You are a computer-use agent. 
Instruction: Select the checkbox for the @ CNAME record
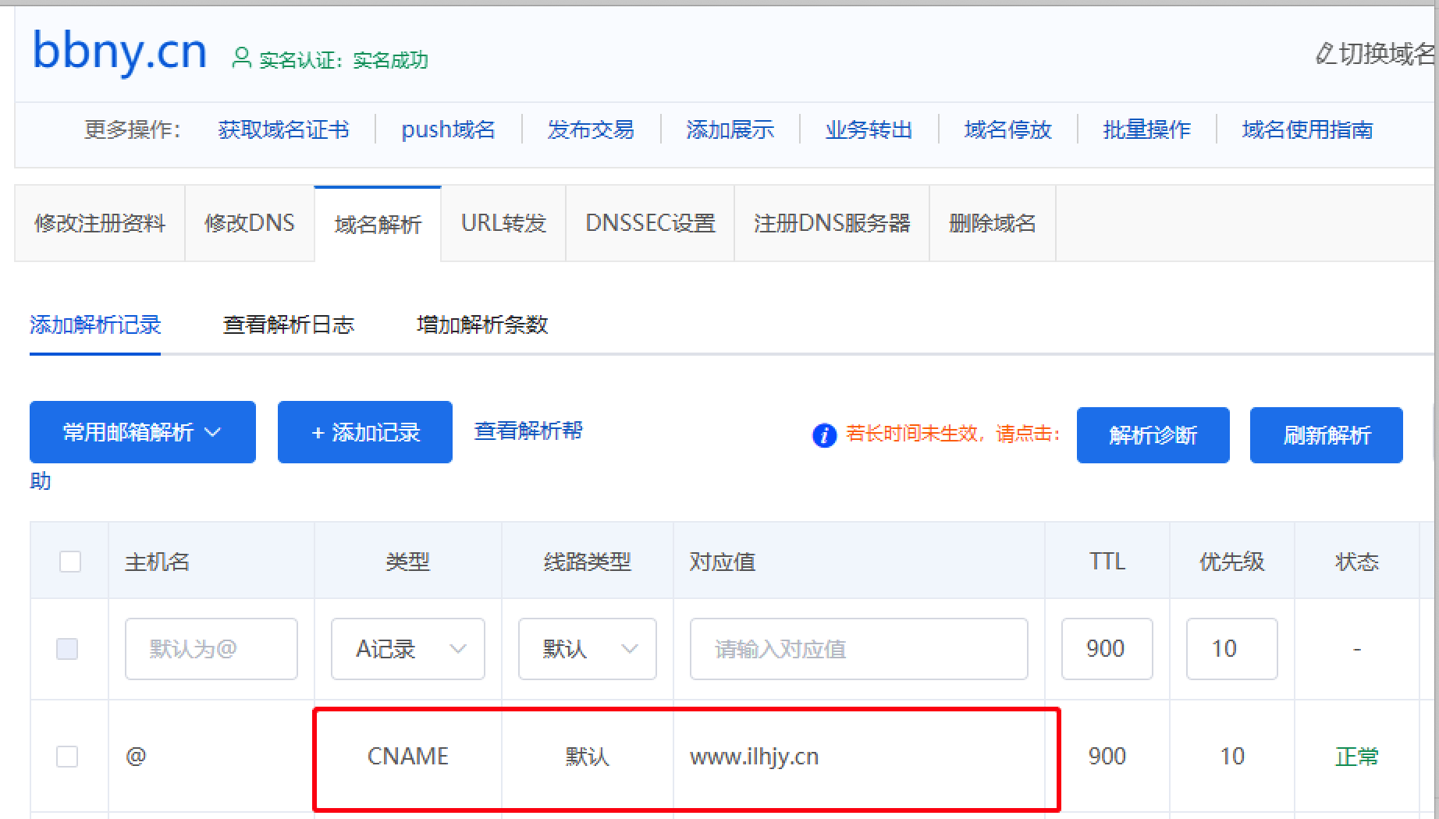click(x=67, y=757)
